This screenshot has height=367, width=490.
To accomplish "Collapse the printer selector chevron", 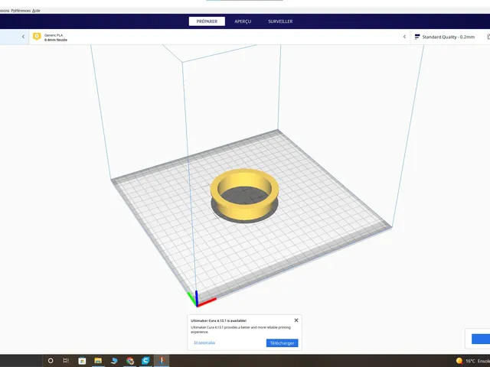I will pyautogui.click(x=23, y=37).
